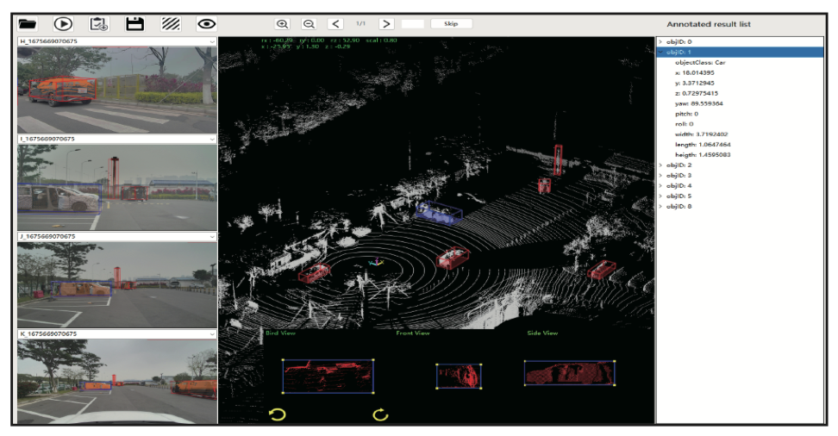Expand the objID: 0 tree node

pos(660,41)
